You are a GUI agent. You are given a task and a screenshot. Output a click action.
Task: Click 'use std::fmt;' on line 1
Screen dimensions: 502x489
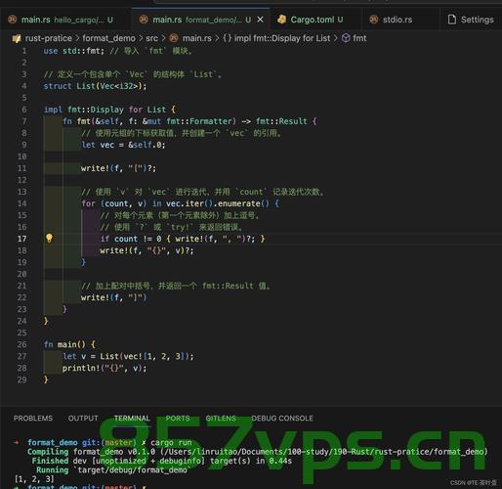point(74,51)
